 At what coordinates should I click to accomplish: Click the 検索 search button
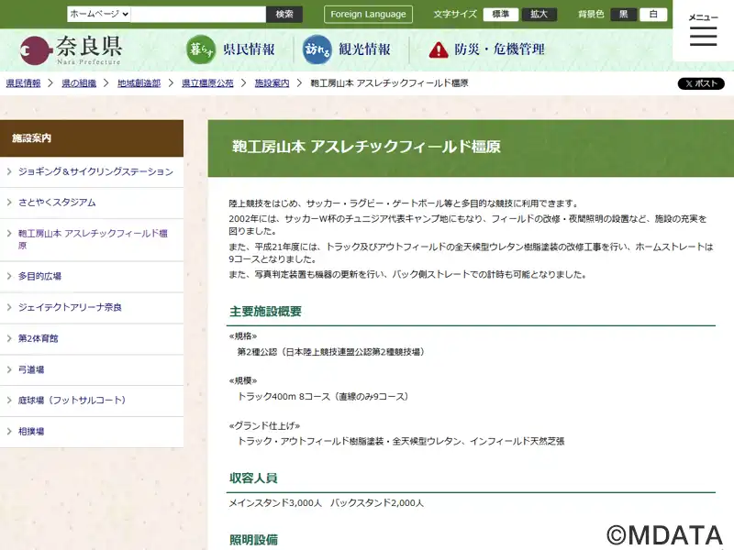284,15
